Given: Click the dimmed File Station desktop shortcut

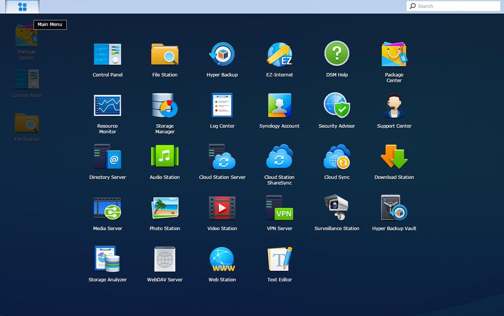Looking at the screenshot, I should [x=27, y=127].
